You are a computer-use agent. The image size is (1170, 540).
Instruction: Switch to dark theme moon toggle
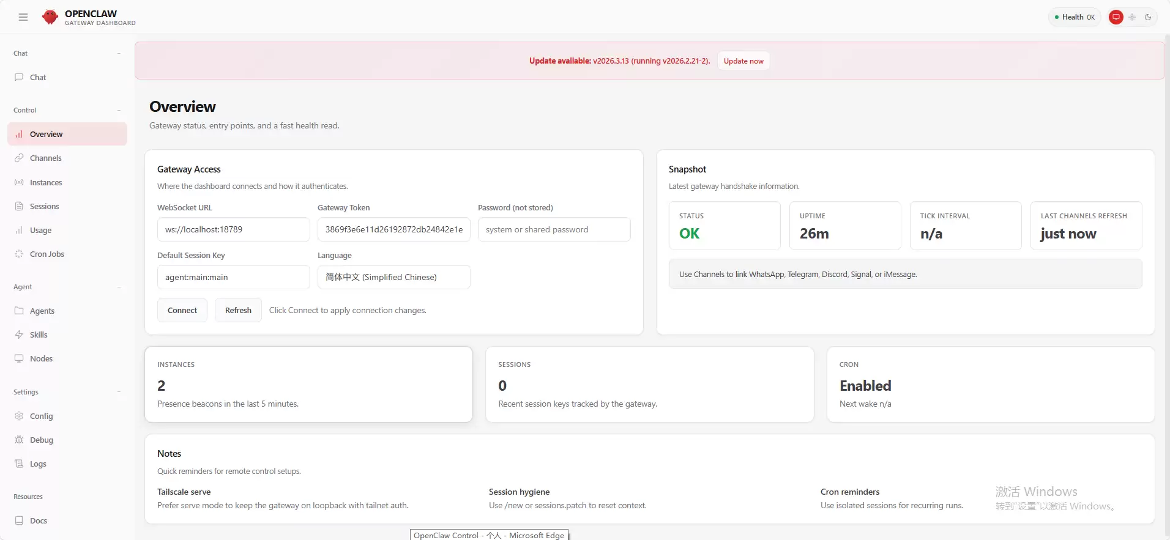tap(1148, 17)
